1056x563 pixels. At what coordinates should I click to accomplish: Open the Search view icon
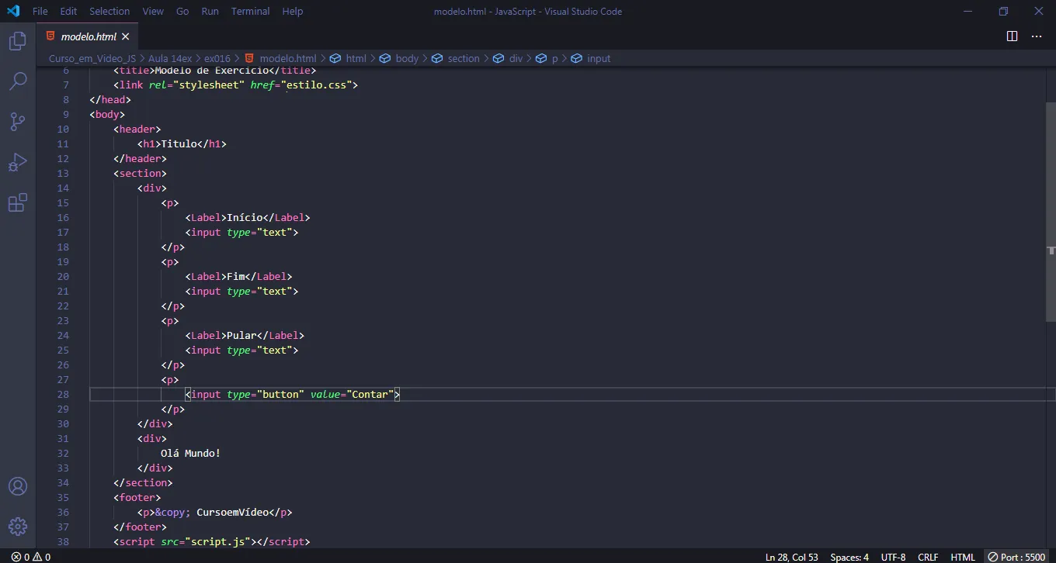17,81
